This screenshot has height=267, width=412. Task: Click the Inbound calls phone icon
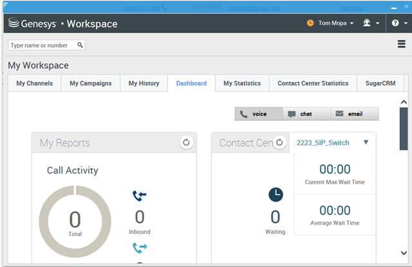click(x=139, y=196)
